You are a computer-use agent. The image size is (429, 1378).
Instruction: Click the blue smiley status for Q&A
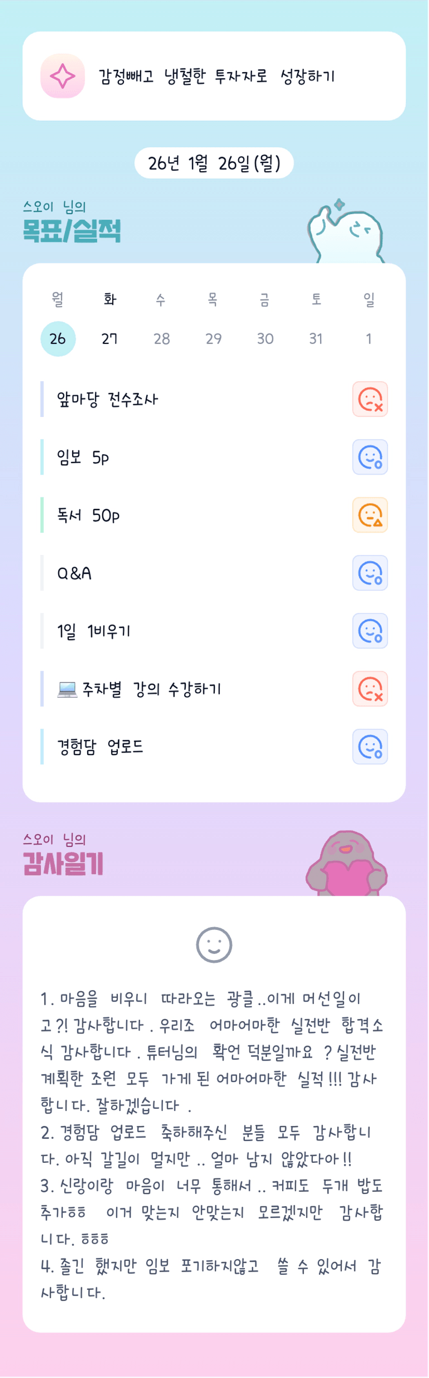pyautogui.click(x=370, y=573)
